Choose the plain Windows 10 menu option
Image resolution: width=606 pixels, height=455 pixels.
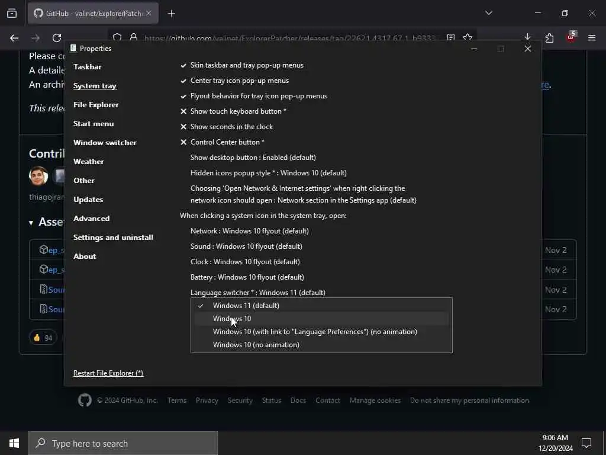[321, 319]
